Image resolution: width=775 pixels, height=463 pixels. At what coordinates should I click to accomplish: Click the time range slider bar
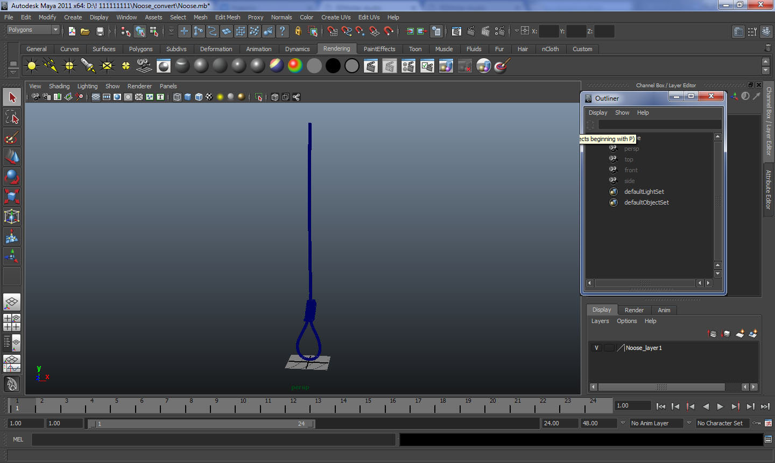201,424
